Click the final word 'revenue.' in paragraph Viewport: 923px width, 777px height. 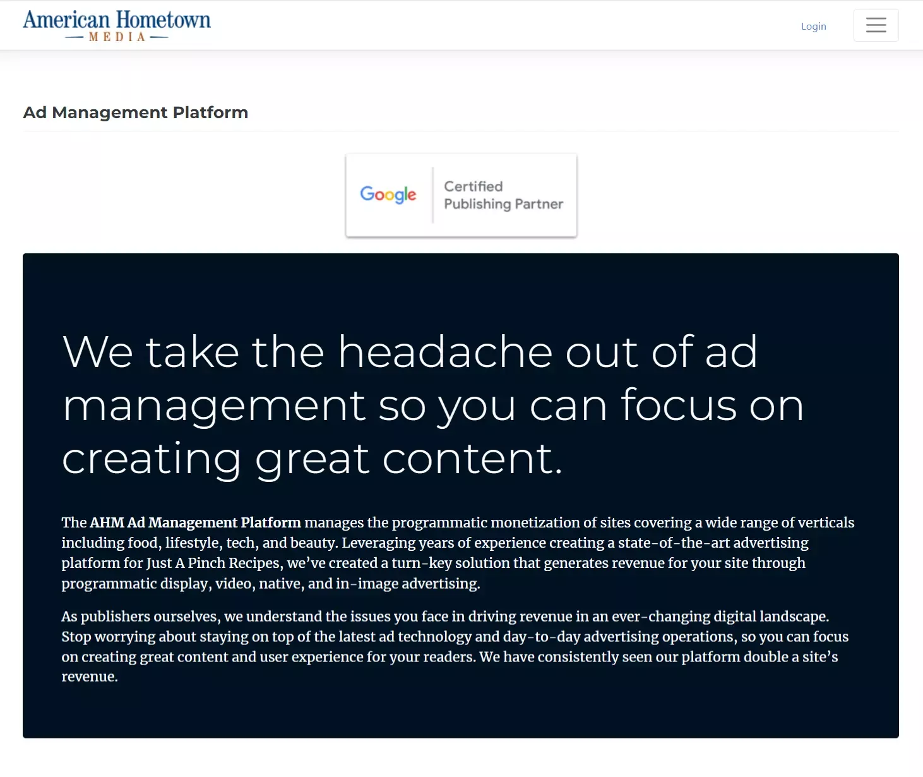pyautogui.click(x=90, y=677)
